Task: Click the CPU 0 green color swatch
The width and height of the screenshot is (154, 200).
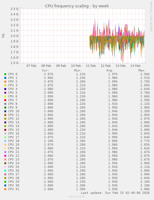Action: click(5, 74)
